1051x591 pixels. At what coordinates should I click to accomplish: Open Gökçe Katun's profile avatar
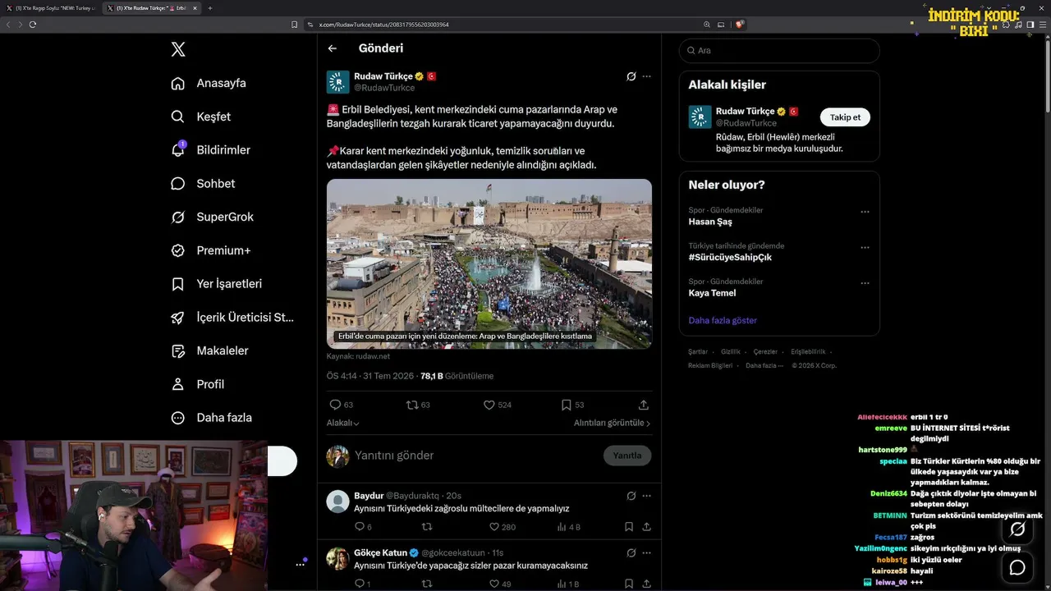pyautogui.click(x=338, y=558)
